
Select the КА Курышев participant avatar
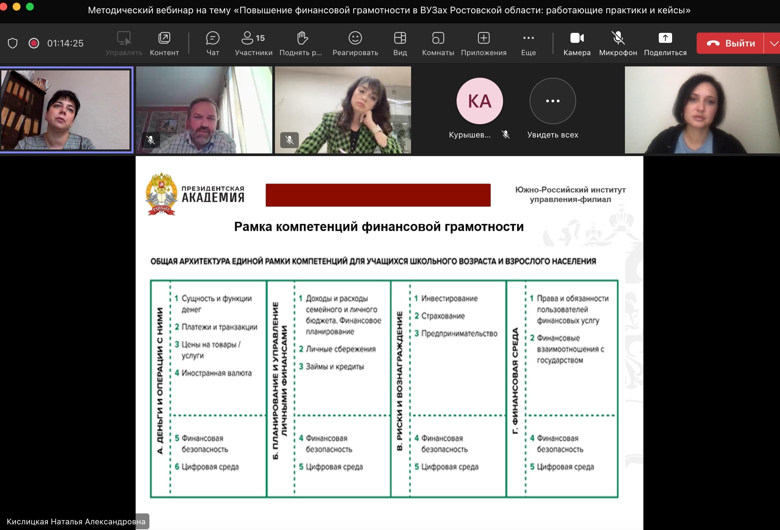coord(479,101)
